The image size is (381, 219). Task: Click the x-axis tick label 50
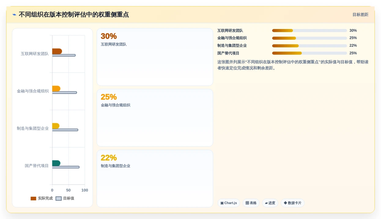coord(68,190)
